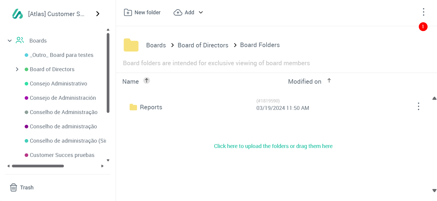Viewport: 437px width, 201px height.
Task: Collapse the Boards tree section
Action: tap(10, 41)
